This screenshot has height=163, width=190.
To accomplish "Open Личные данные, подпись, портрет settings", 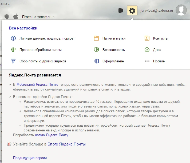I will (47, 38).
